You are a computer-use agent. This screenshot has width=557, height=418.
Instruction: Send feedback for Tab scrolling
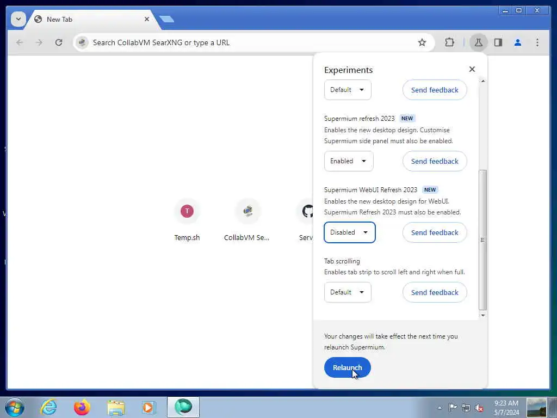(435, 292)
